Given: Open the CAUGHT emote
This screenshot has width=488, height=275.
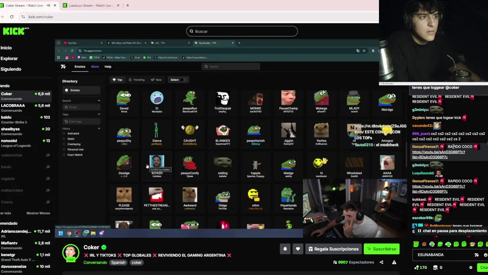Looking at the screenshot, I should pyautogui.click(x=190, y=134).
